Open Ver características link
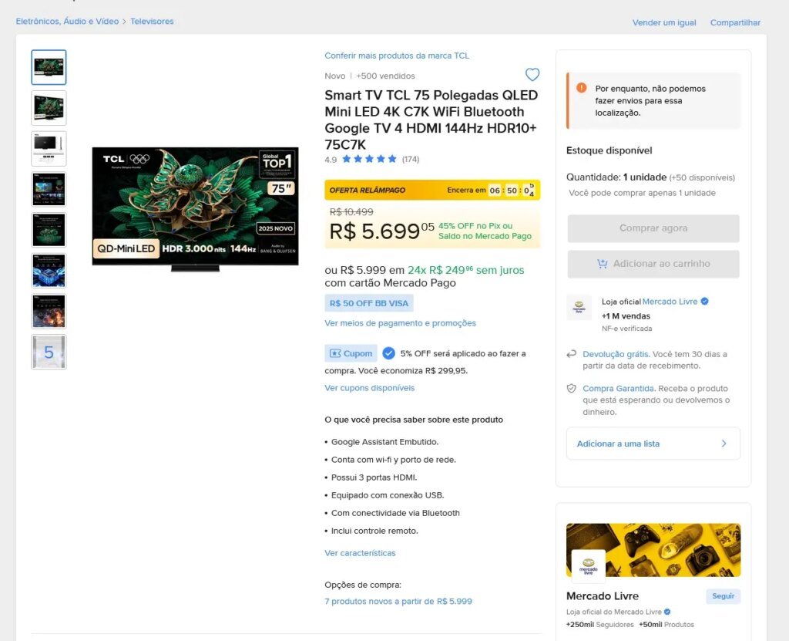The image size is (789, 641). click(x=361, y=553)
